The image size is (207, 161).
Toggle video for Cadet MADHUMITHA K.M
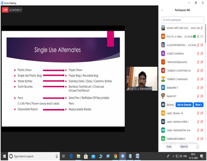tap(202, 130)
